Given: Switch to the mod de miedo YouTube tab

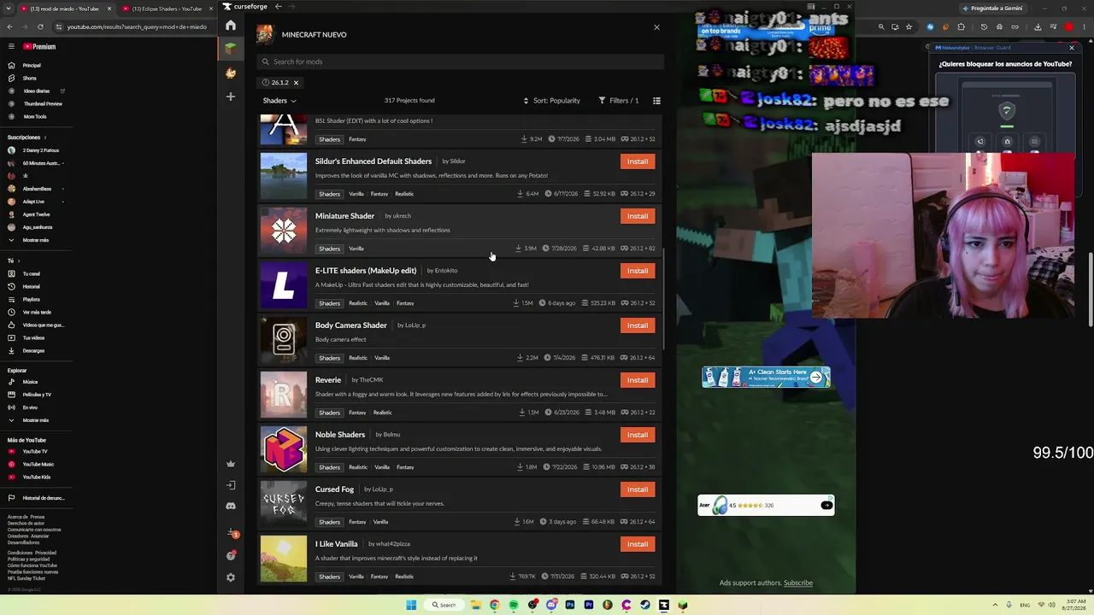Looking at the screenshot, I should click(x=64, y=9).
